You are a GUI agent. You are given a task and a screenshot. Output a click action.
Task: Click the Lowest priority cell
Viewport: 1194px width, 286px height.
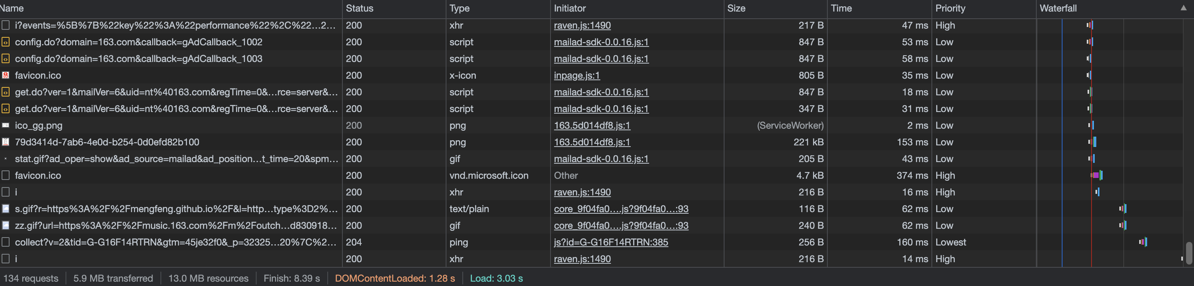[951, 242]
